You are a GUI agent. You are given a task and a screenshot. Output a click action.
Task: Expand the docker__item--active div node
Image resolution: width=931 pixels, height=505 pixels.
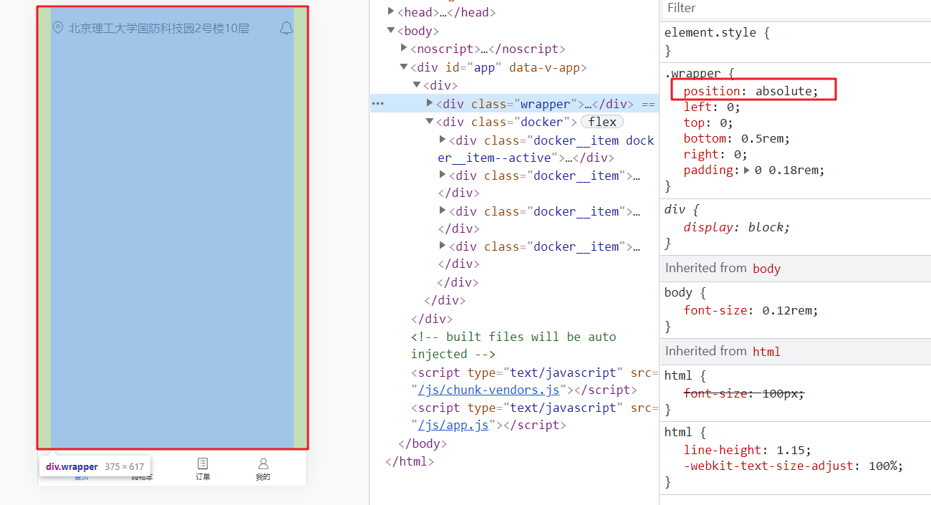[443, 140]
